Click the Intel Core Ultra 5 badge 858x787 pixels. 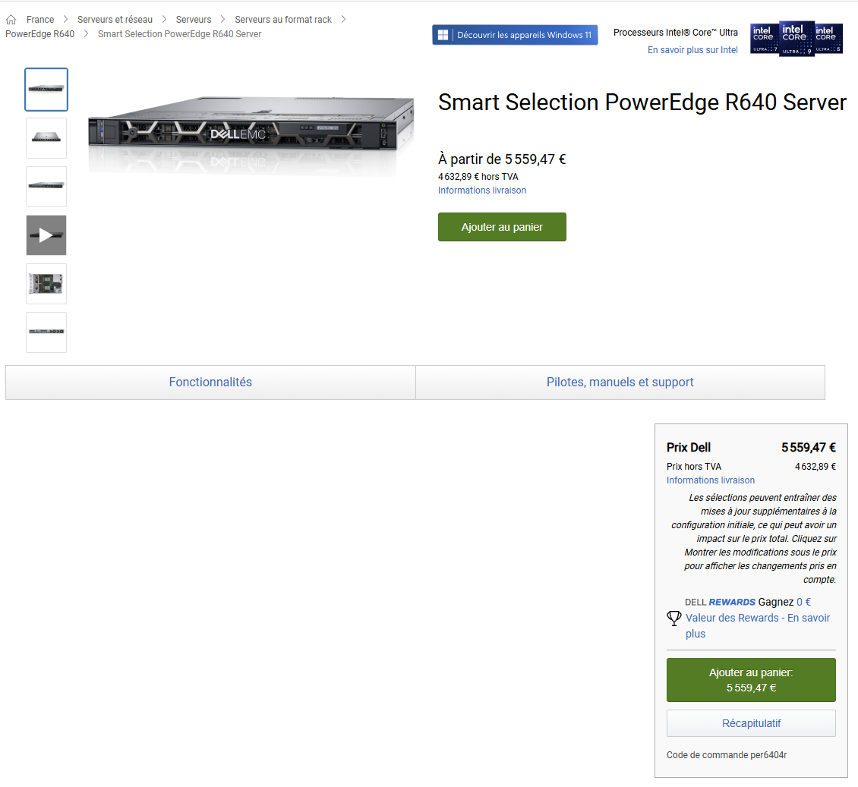828,39
